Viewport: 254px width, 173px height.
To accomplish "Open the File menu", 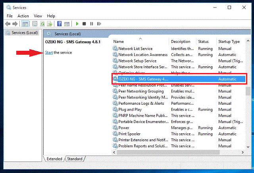I will click(x=10, y=16).
